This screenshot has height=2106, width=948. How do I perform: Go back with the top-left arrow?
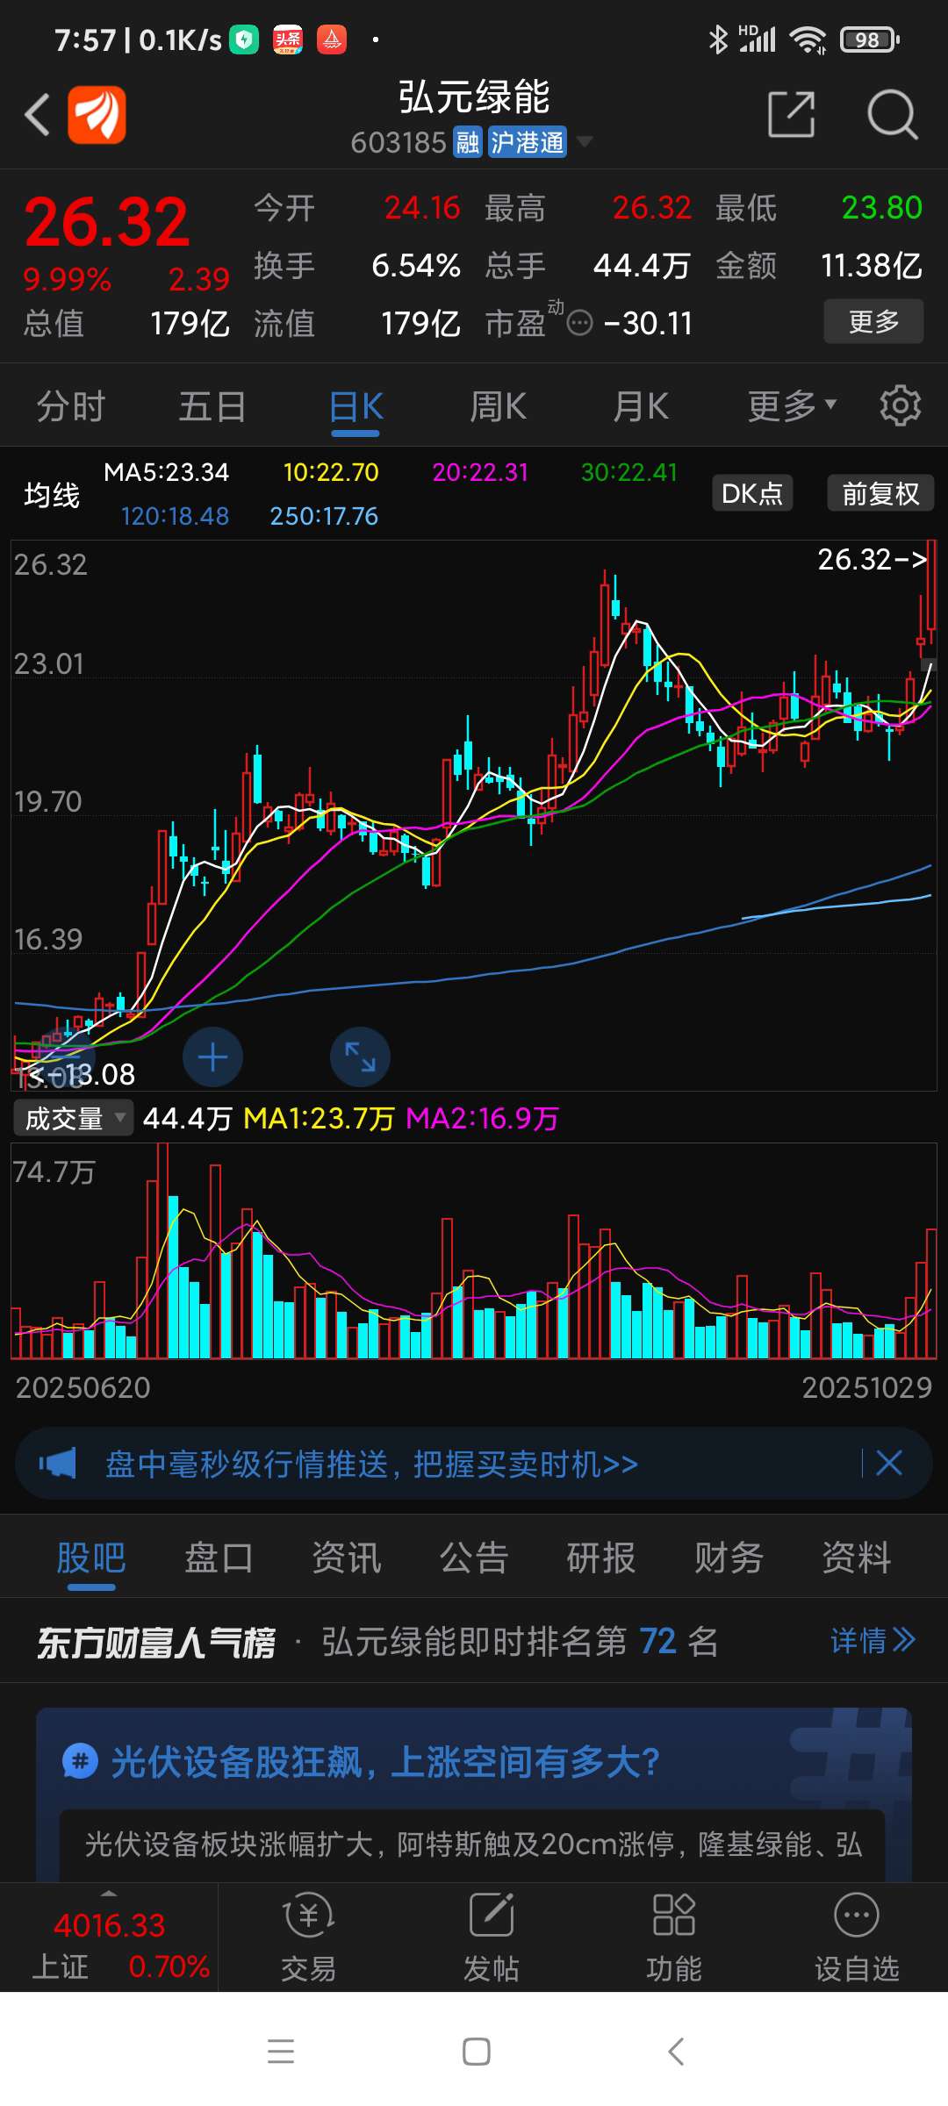click(x=37, y=115)
